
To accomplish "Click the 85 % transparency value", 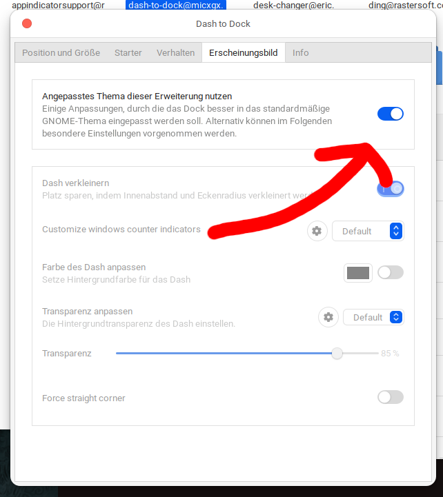I will tap(390, 353).
